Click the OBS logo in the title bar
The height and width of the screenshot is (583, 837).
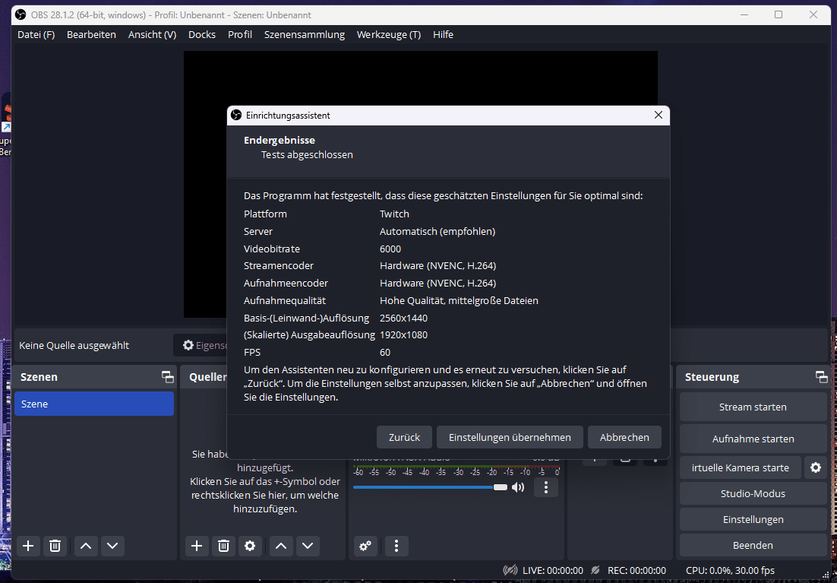pyautogui.click(x=21, y=14)
